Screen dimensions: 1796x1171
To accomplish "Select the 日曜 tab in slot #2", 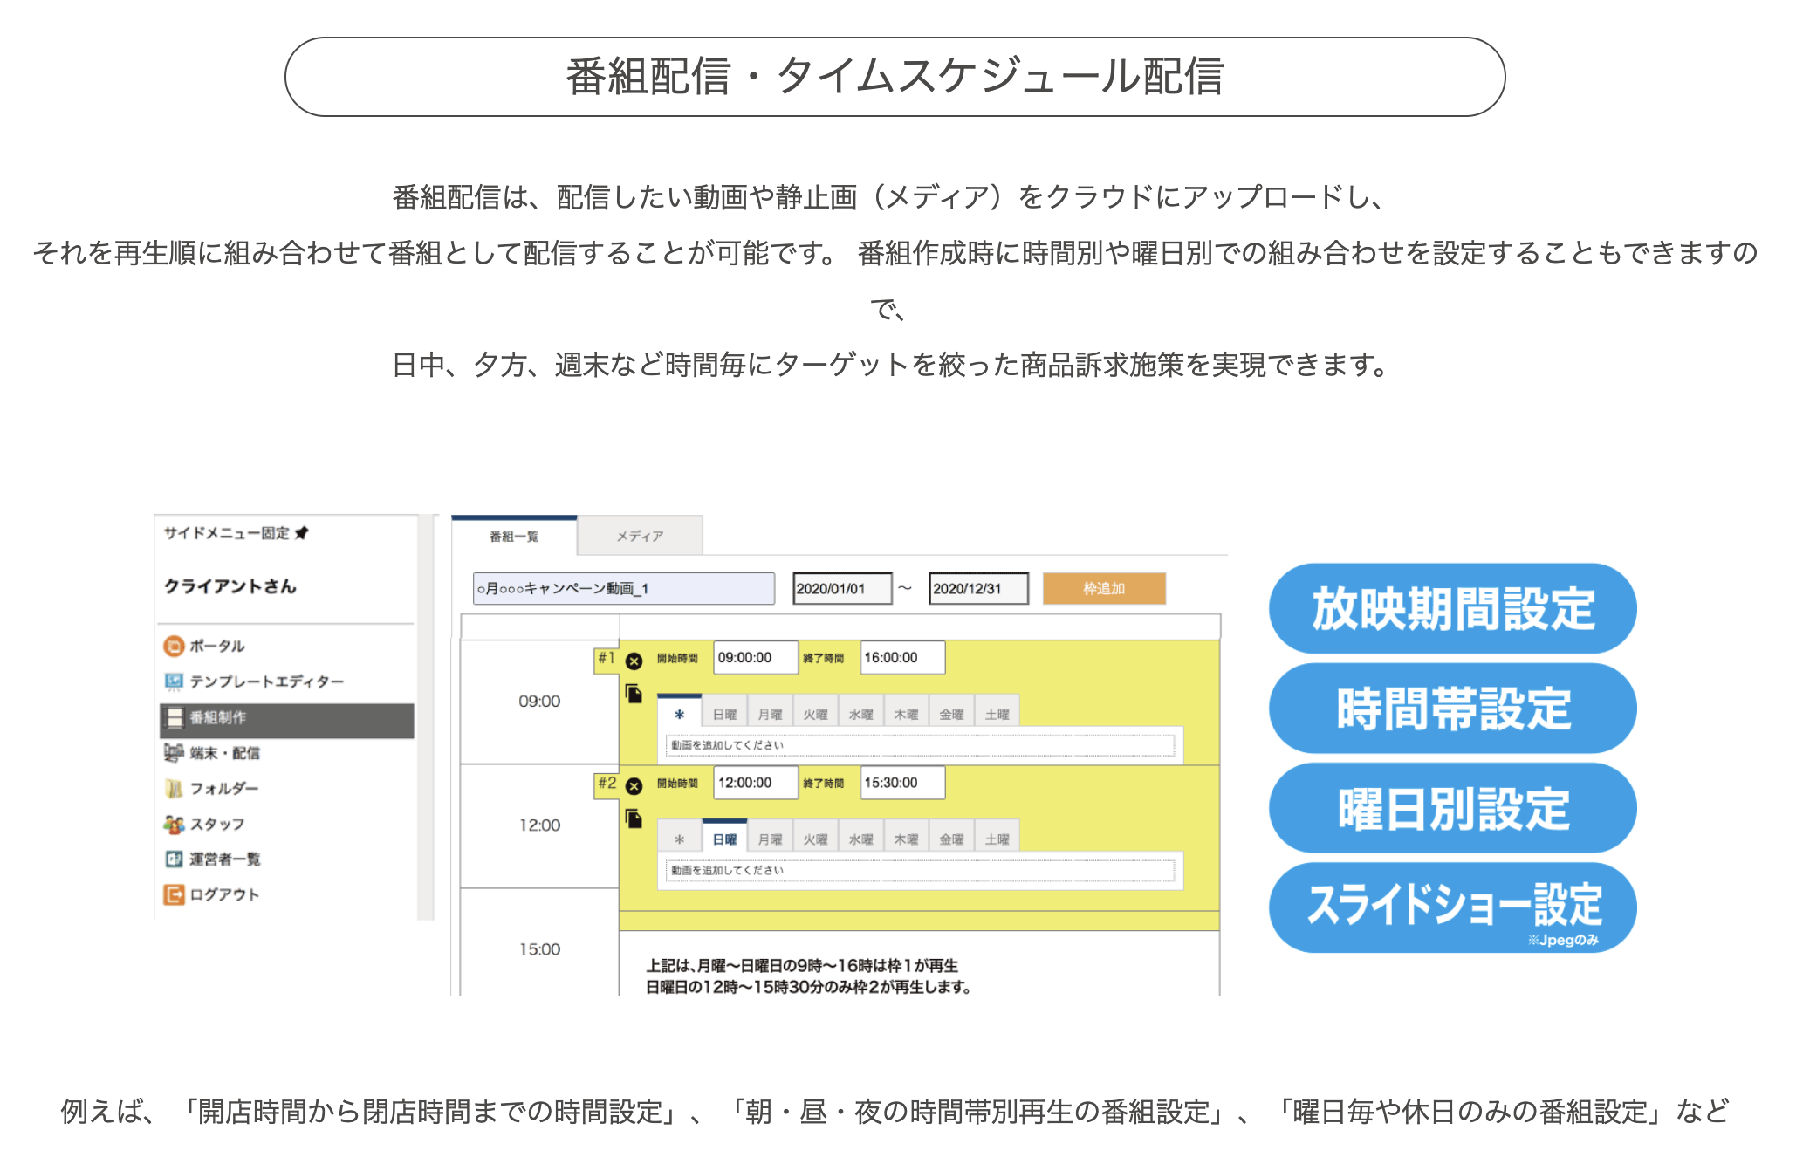I will (x=724, y=839).
